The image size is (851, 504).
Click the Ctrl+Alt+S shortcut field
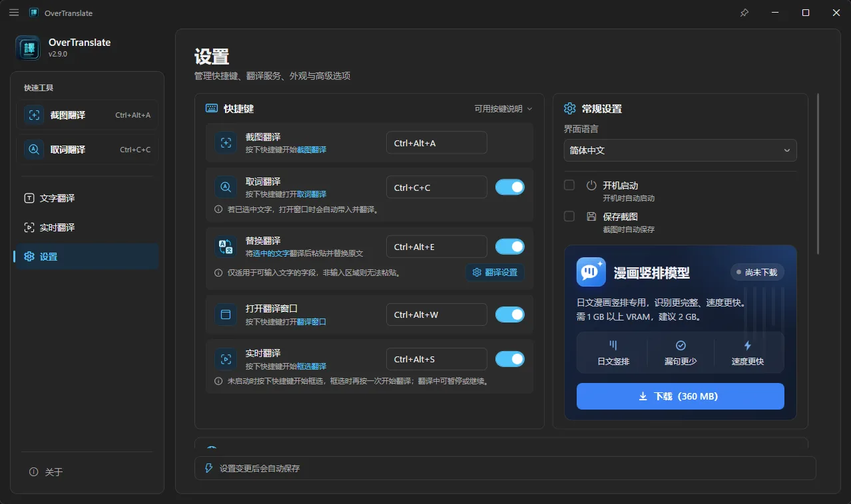click(x=437, y=359)
